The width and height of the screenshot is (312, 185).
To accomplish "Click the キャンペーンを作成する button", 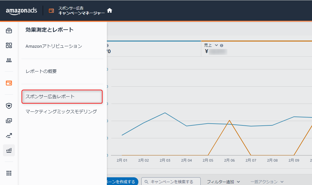I will pyautogui.click(x=122, y=182).
